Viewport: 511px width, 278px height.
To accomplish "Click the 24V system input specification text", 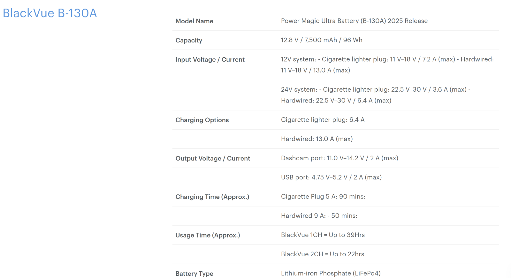I will coord(375,95).
